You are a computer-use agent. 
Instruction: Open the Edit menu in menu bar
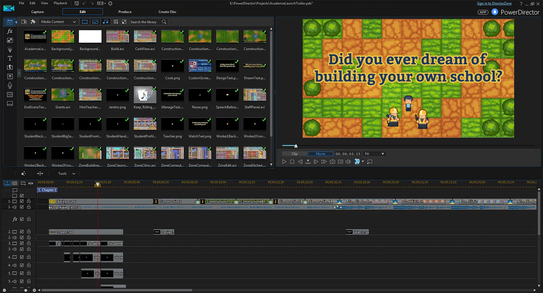(33, 3)
